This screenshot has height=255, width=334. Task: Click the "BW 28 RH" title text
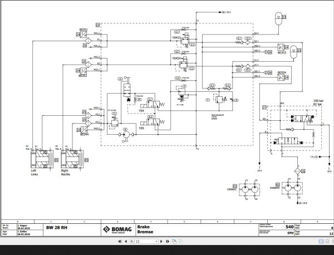57,228
